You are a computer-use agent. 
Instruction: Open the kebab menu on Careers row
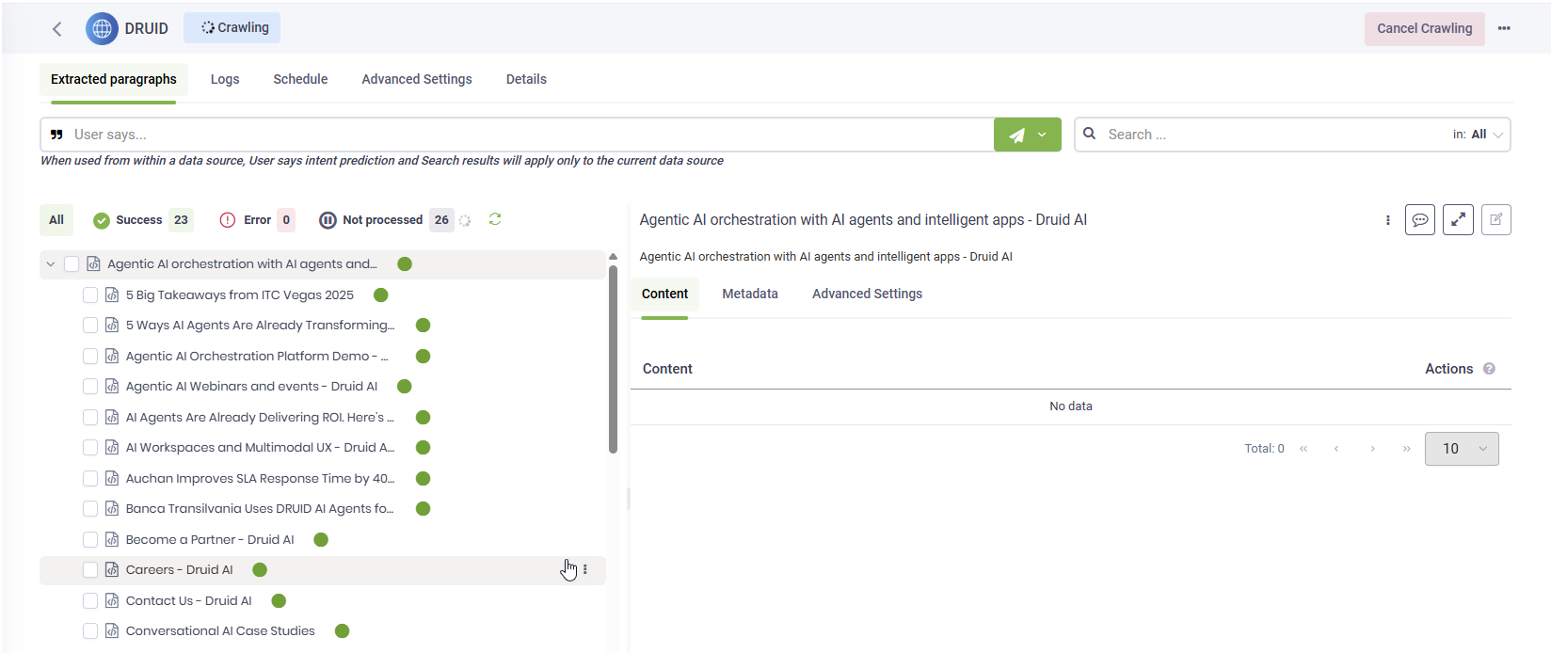click(x=585, y=569)
